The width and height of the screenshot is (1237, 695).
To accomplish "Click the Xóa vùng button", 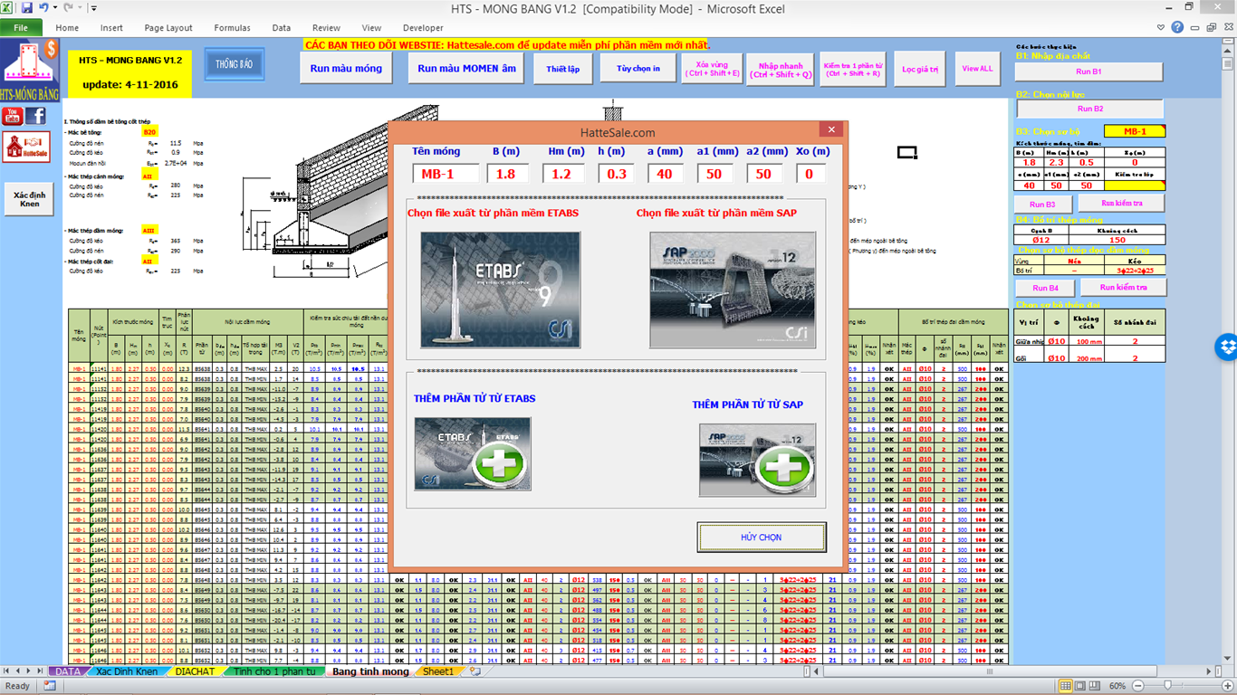I will [x=711, y=69].
